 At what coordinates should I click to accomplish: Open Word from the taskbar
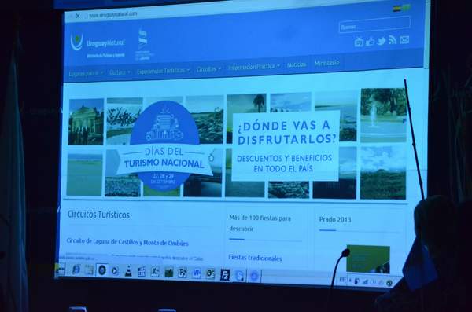pyautogui.click(x=196, y=273)
